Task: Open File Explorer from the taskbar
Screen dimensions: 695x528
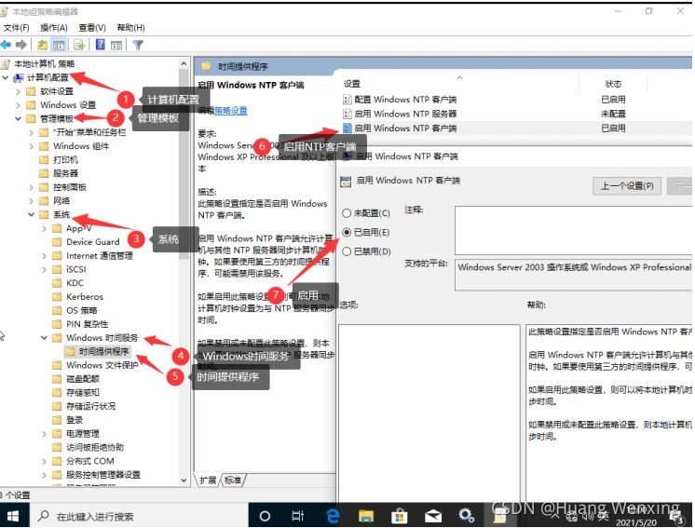Action: coord(366,516)
